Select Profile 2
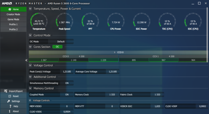This screenshot has height=114, width=209. click(x=13, y=29)
